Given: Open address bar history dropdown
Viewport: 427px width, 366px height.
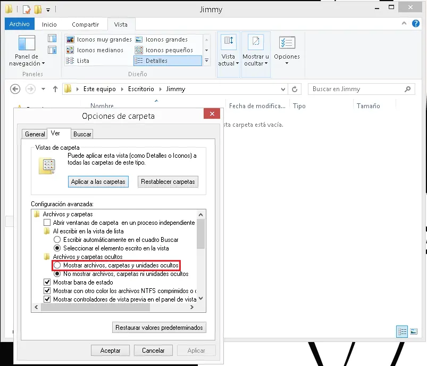Looking at the screenshot, I should (283, 90).
